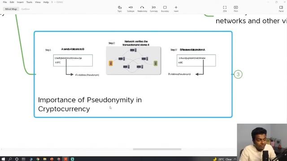
Task: Add a Subtopic from the toolbar
Action: pyautogui.click(x=130, y=9)
